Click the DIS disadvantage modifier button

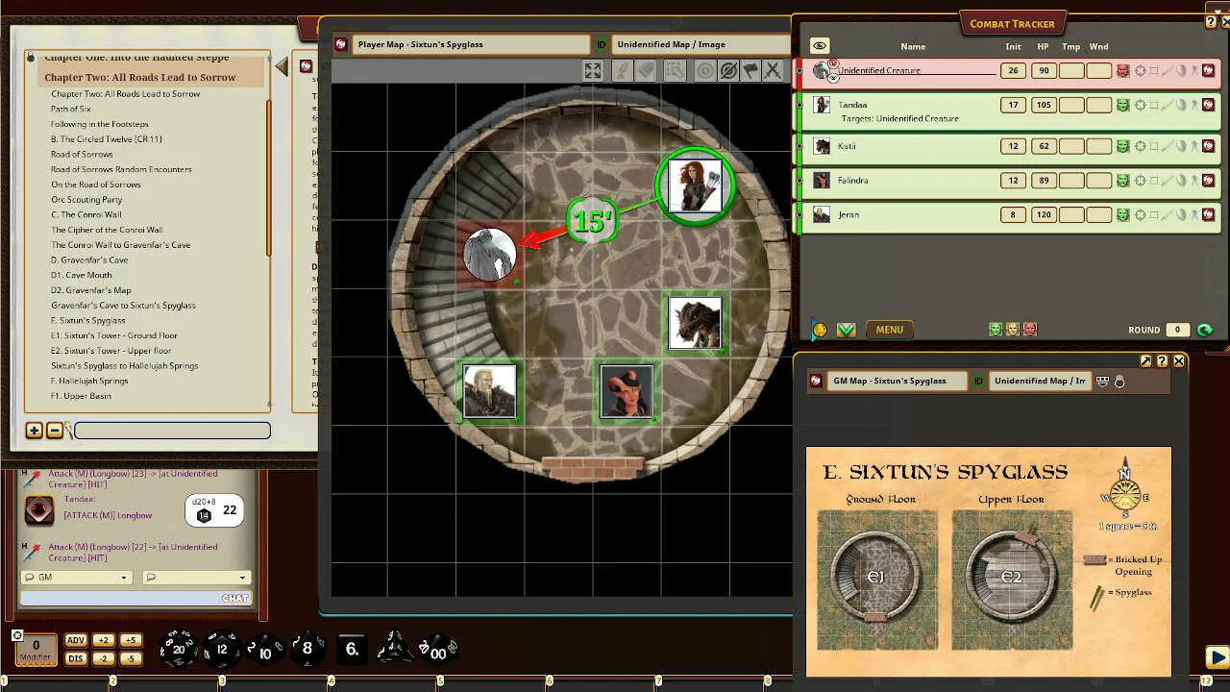pos(76,658)
